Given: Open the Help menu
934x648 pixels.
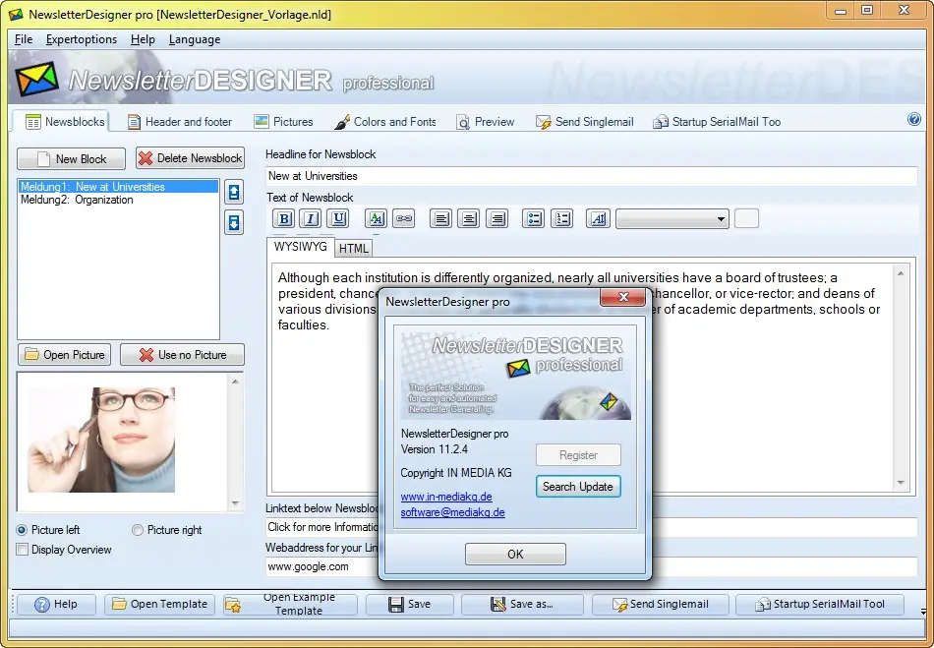Looking at the screenshot, I should [x=143, y=39].
